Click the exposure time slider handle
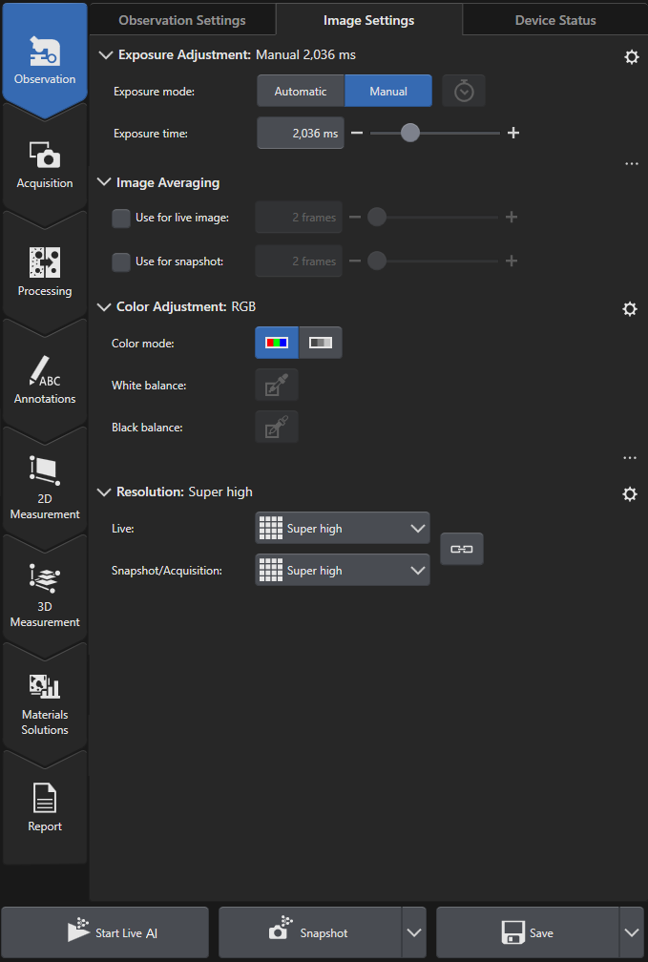The height and width of the screenshot is (962, 648). click(410, 134)
